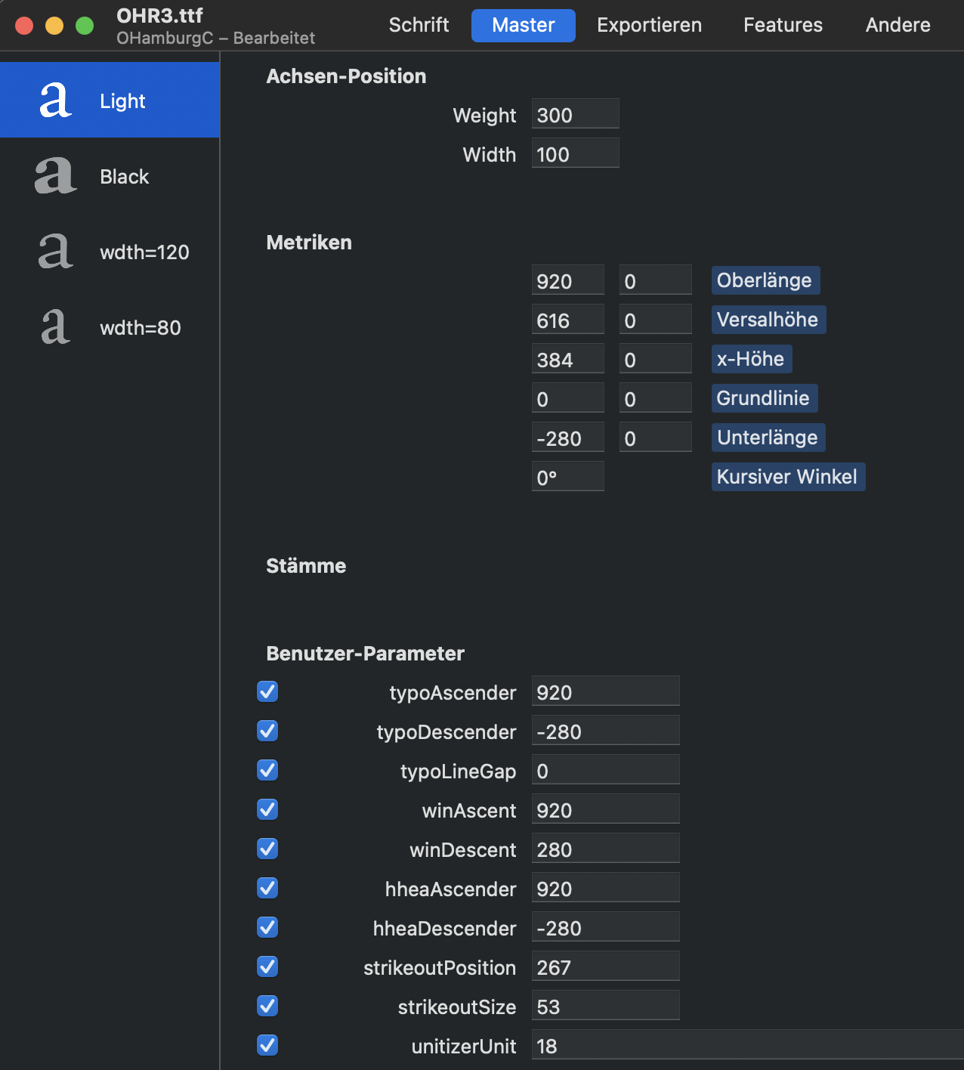964x1070 pixels.
Task: Open the Oberlänge metric type selector
Action: [765, 280]
